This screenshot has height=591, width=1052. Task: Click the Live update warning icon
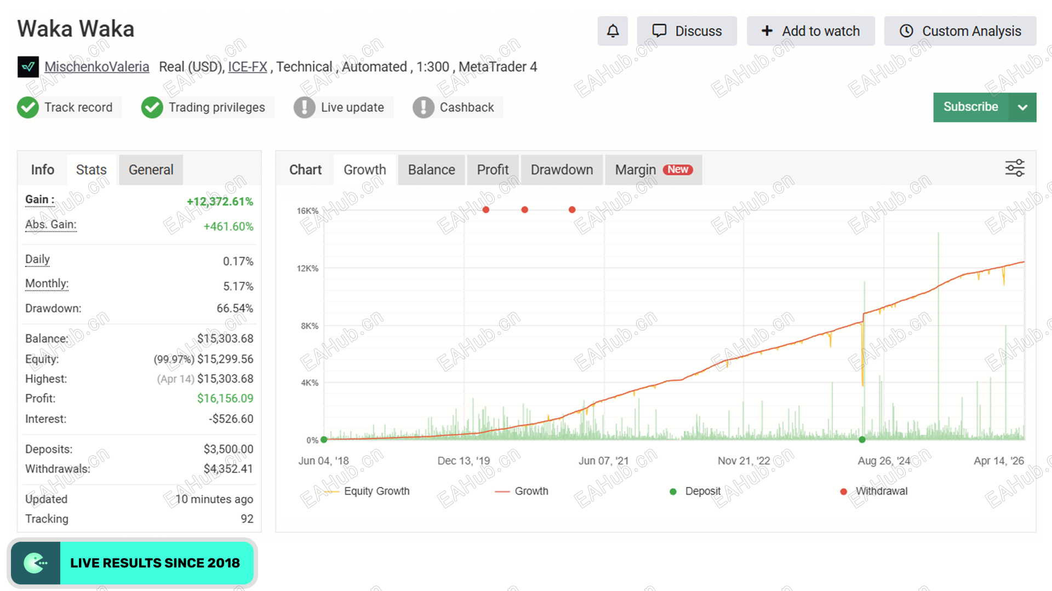pyautogui.click(x=304, y=107)
